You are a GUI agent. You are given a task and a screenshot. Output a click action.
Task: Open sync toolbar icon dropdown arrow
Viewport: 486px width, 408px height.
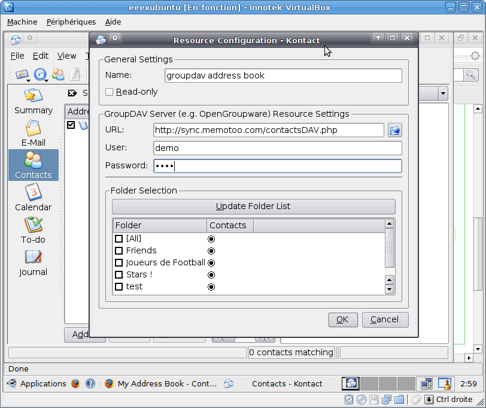pos(46,81)
